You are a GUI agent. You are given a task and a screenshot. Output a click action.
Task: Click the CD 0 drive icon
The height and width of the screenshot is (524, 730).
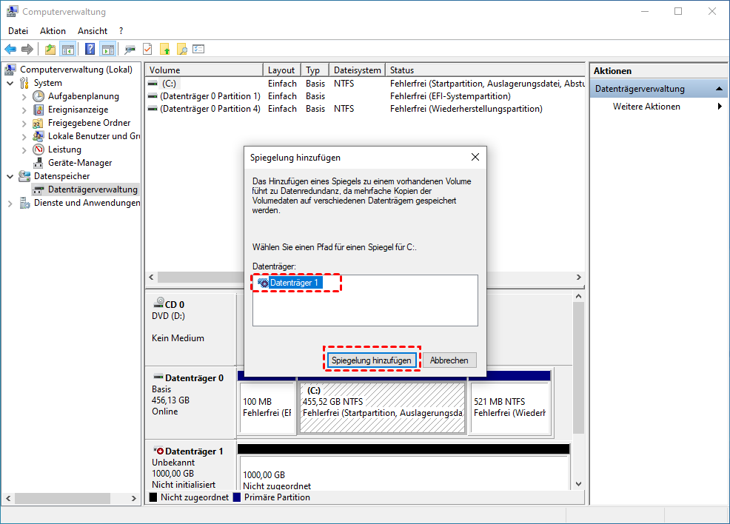pyautogui.click(x=158, y=304)
